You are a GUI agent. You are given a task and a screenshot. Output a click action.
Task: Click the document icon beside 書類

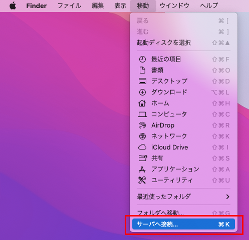pos(142,70)
